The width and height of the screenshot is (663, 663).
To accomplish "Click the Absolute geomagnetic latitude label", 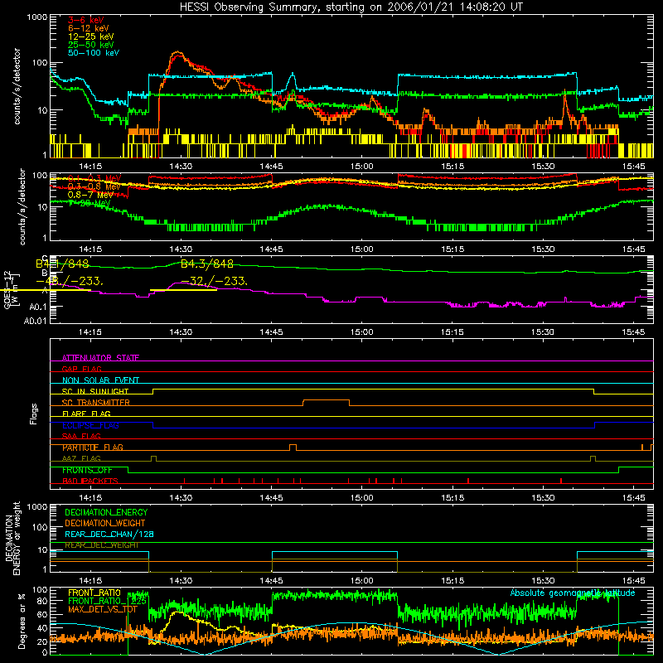I will coord(573,593).
